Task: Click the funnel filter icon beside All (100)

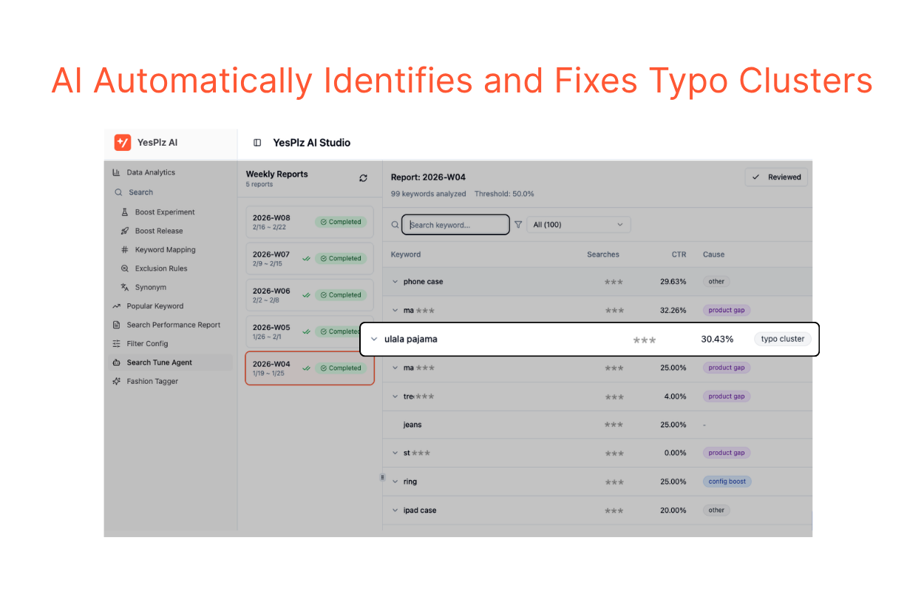Action: pyautogui.click(x=518, y=225)
